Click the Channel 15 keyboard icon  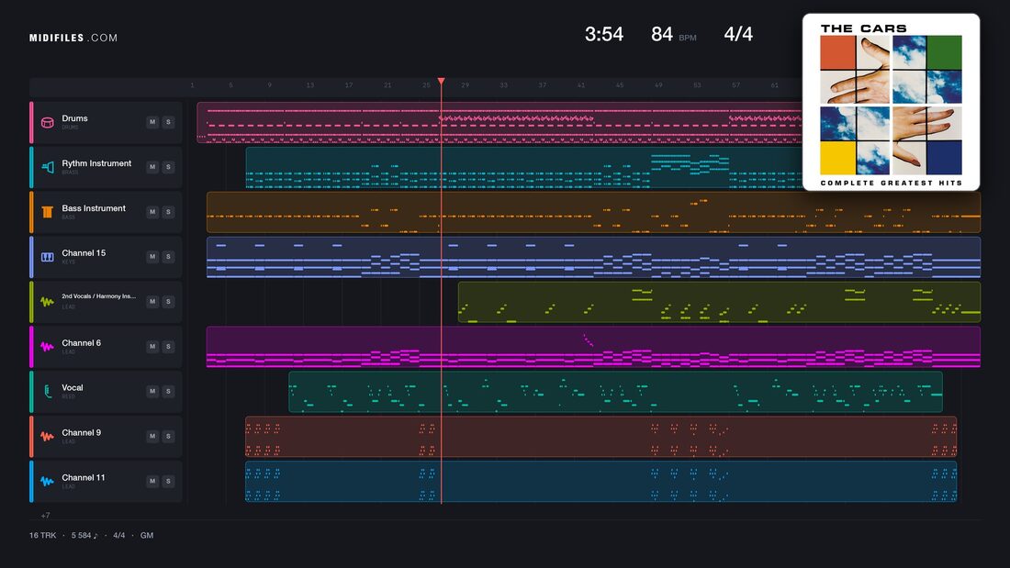(x=48, y=257)
